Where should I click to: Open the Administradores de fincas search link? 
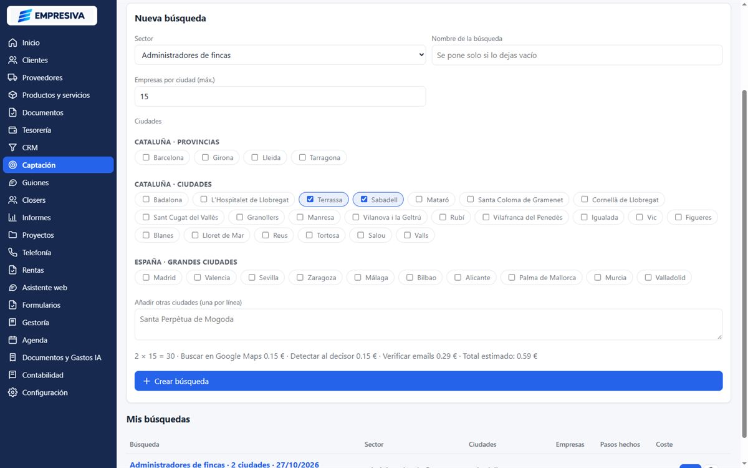(x=224, y=464)
